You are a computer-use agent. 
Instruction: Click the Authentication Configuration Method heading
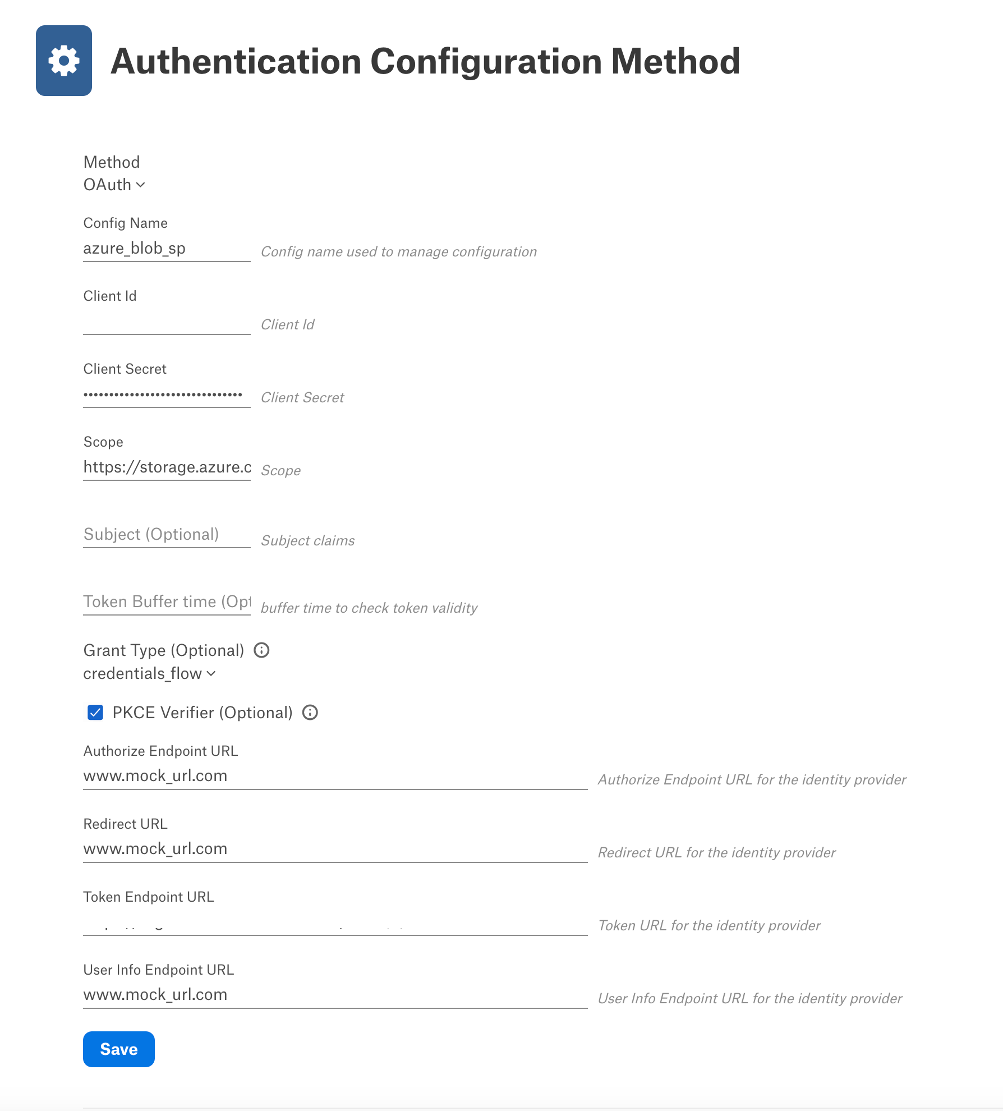point(425,61)
